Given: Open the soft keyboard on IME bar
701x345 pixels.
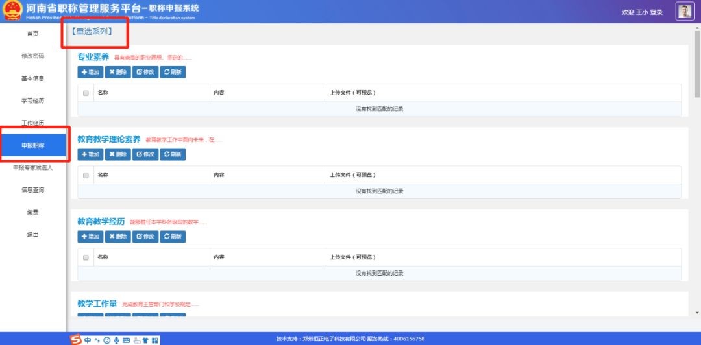Looking at the screenshot, I should click(126, 340).
